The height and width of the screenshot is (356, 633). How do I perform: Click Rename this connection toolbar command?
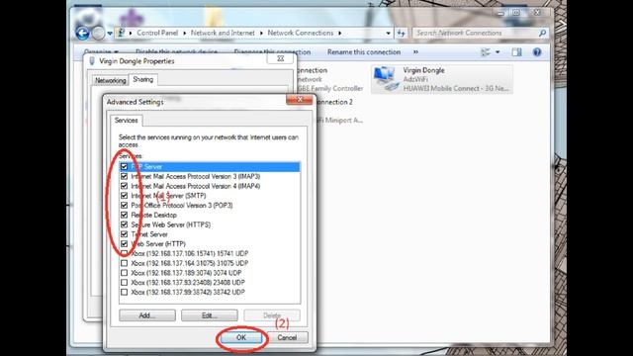point(364,52)
